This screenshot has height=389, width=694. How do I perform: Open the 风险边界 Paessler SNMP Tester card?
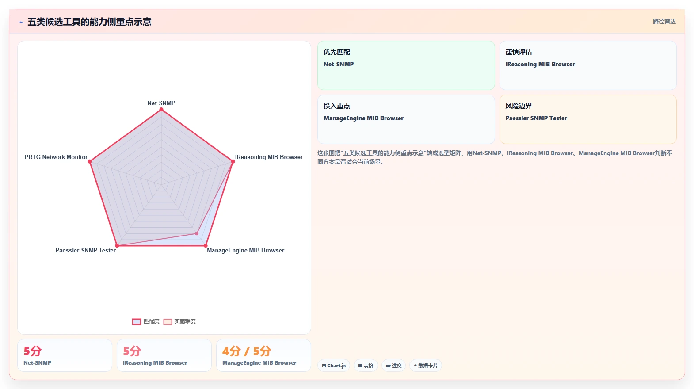588,119
